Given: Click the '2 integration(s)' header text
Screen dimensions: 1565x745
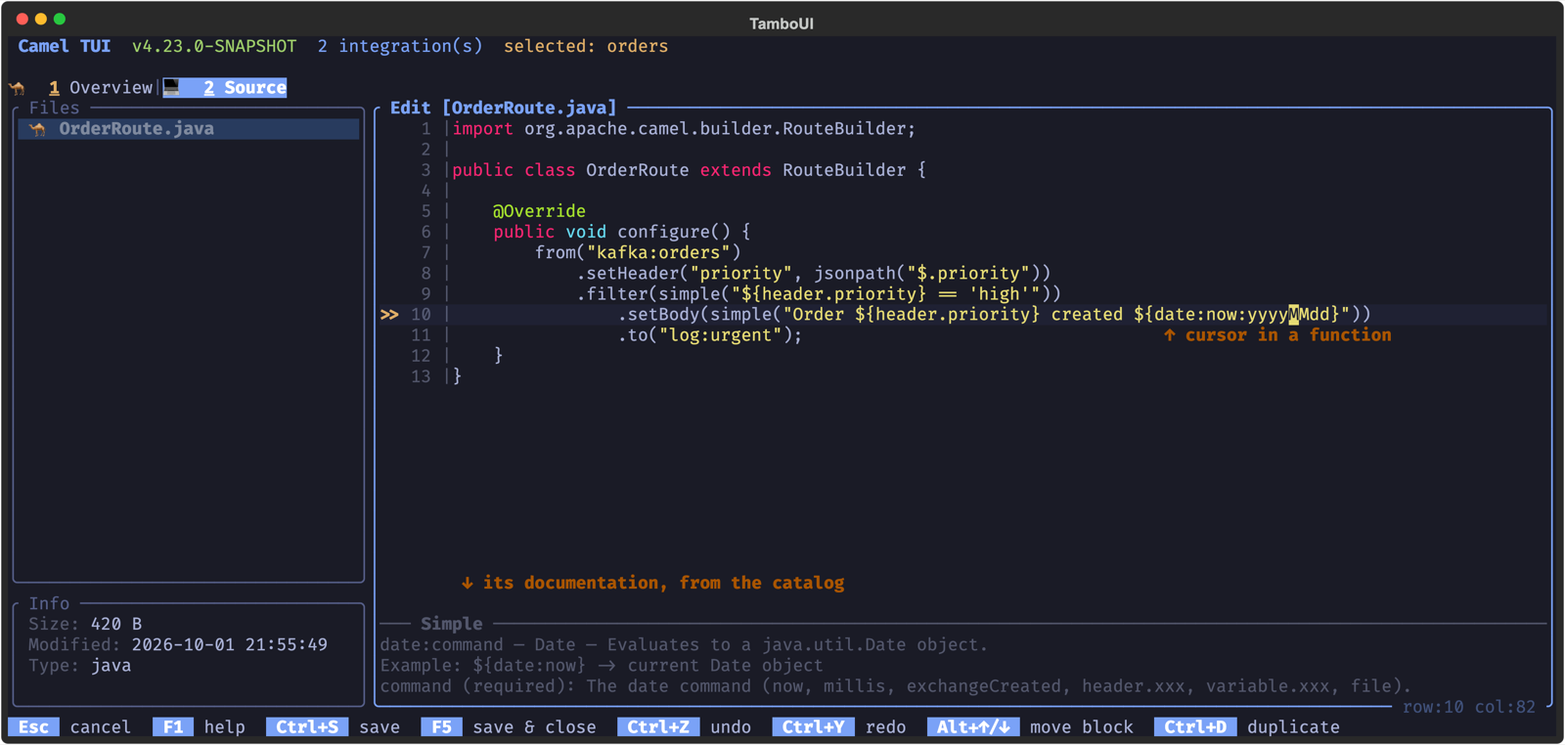Looking at the screenshot, I should pos(400,47).
